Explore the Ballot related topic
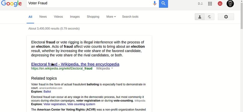Viewport: 243px width, 112px height. pyautogui.click(x=47, y=91)
